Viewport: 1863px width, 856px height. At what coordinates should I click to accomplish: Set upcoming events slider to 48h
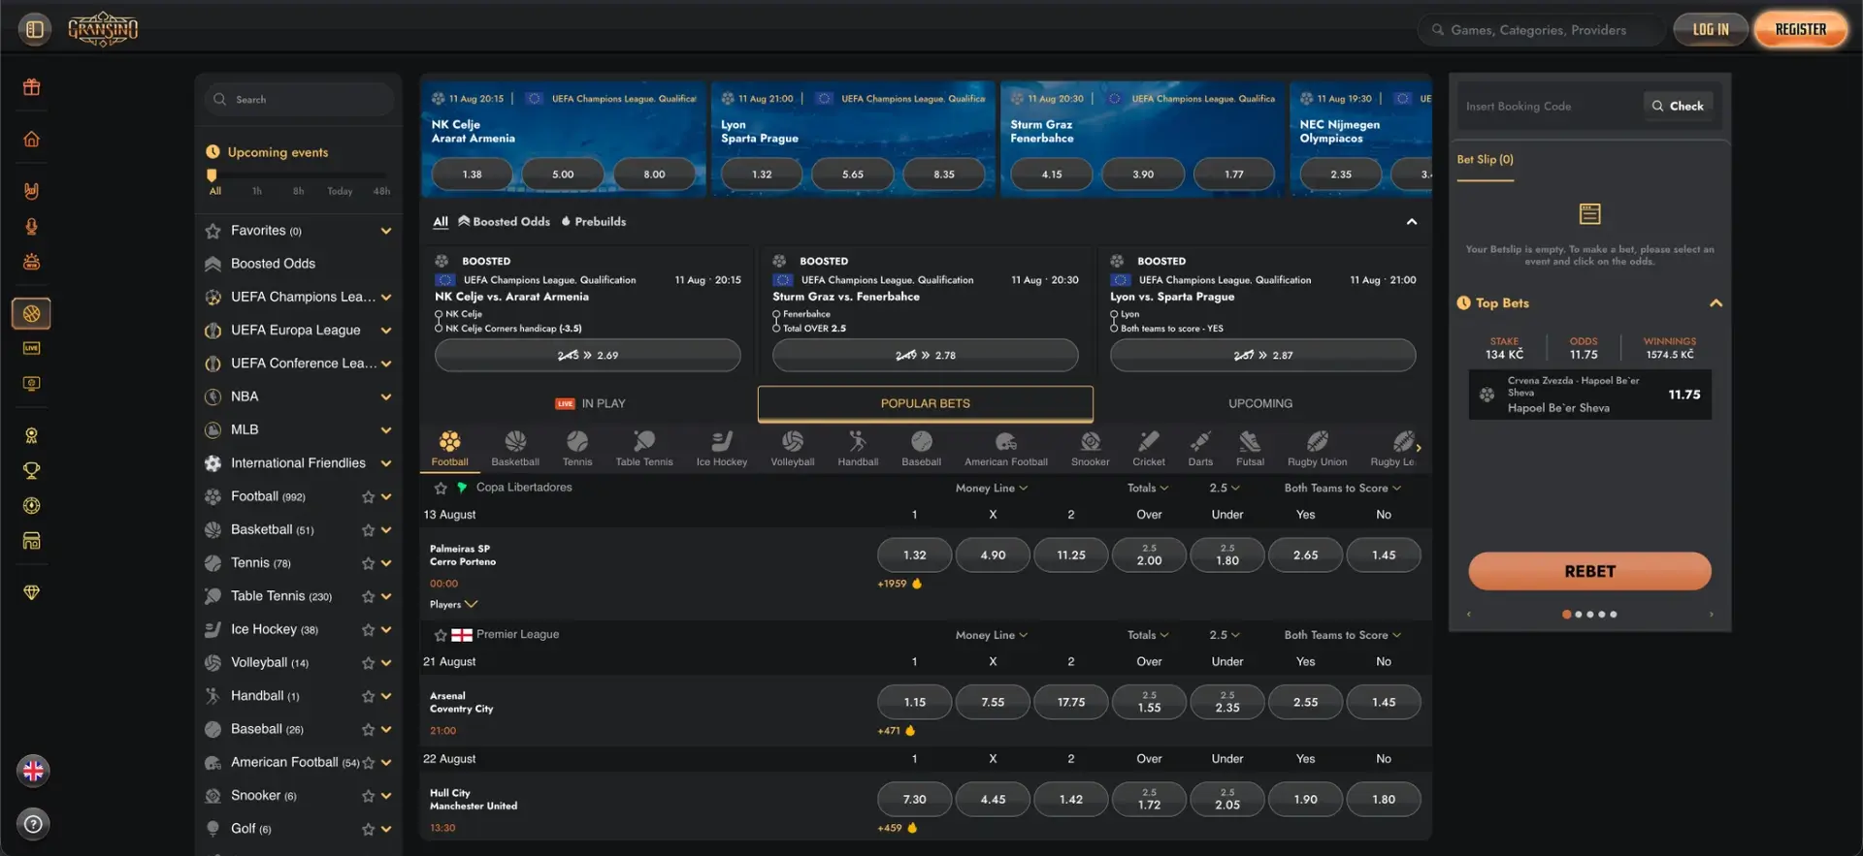pos(381,191)
